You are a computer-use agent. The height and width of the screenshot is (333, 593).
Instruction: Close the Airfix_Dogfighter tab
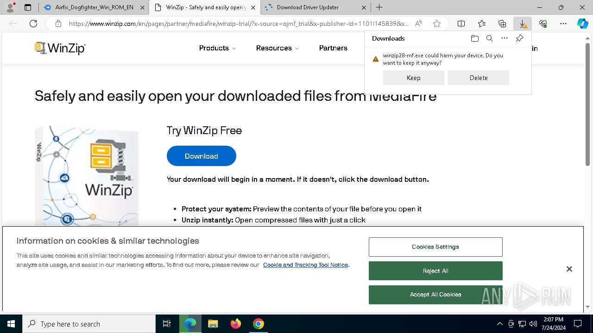coord(142,7)
